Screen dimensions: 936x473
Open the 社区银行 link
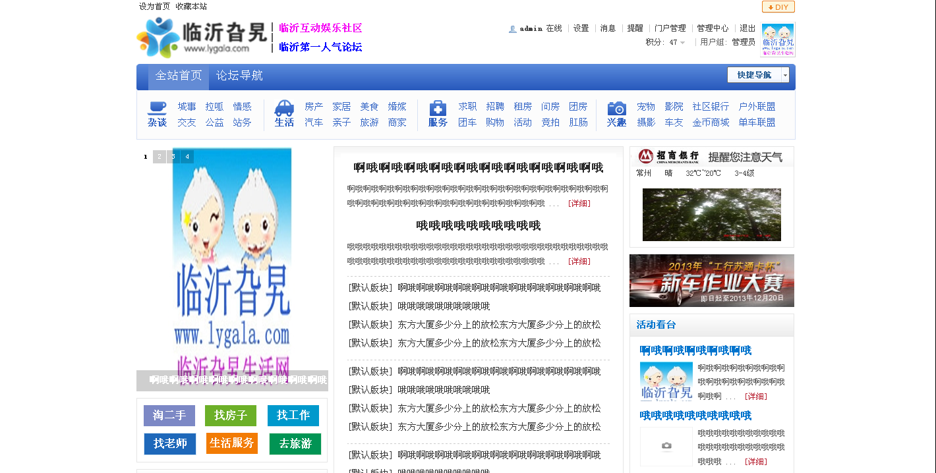(x=711, y=107)
